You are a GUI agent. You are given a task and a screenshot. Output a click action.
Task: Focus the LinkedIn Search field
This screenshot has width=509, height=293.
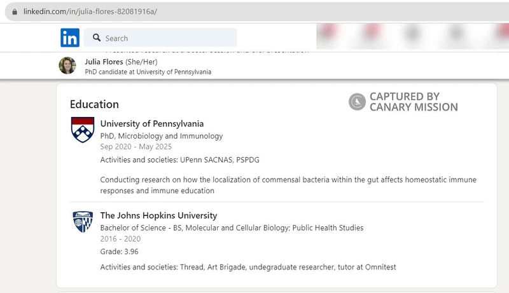(x=160, y=37)
